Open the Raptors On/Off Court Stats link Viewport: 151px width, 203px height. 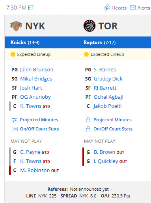click(x=113, y=129)
